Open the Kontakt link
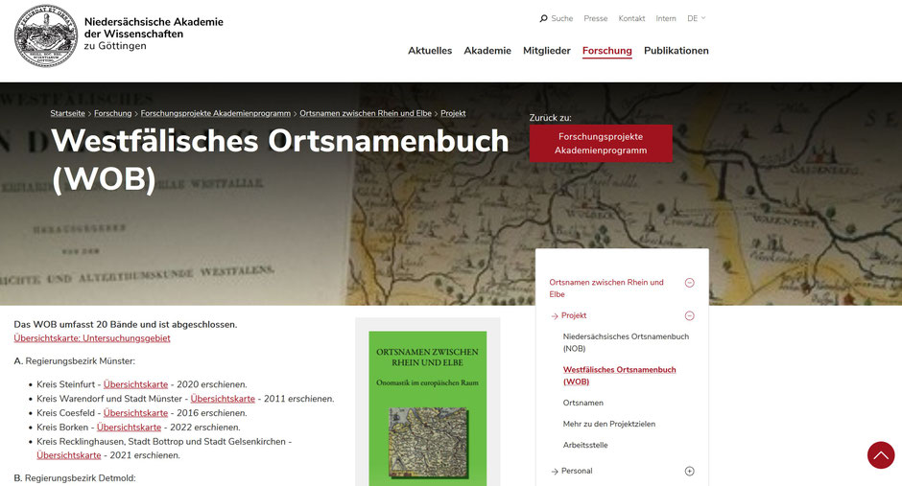Image resolution: width=902 pixels, height=486 pixels. [631, 18]
